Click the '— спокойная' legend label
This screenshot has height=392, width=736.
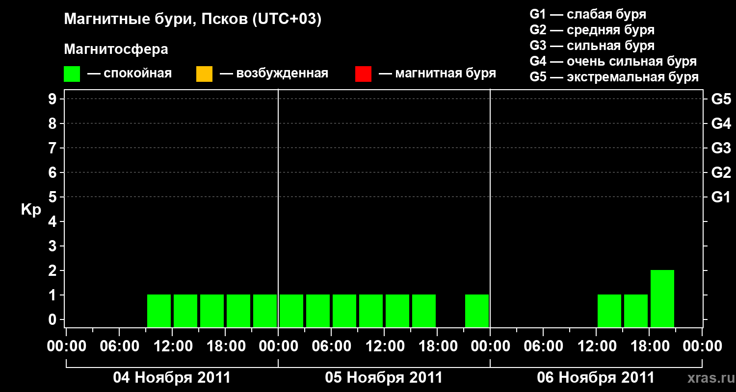[130, 73]
